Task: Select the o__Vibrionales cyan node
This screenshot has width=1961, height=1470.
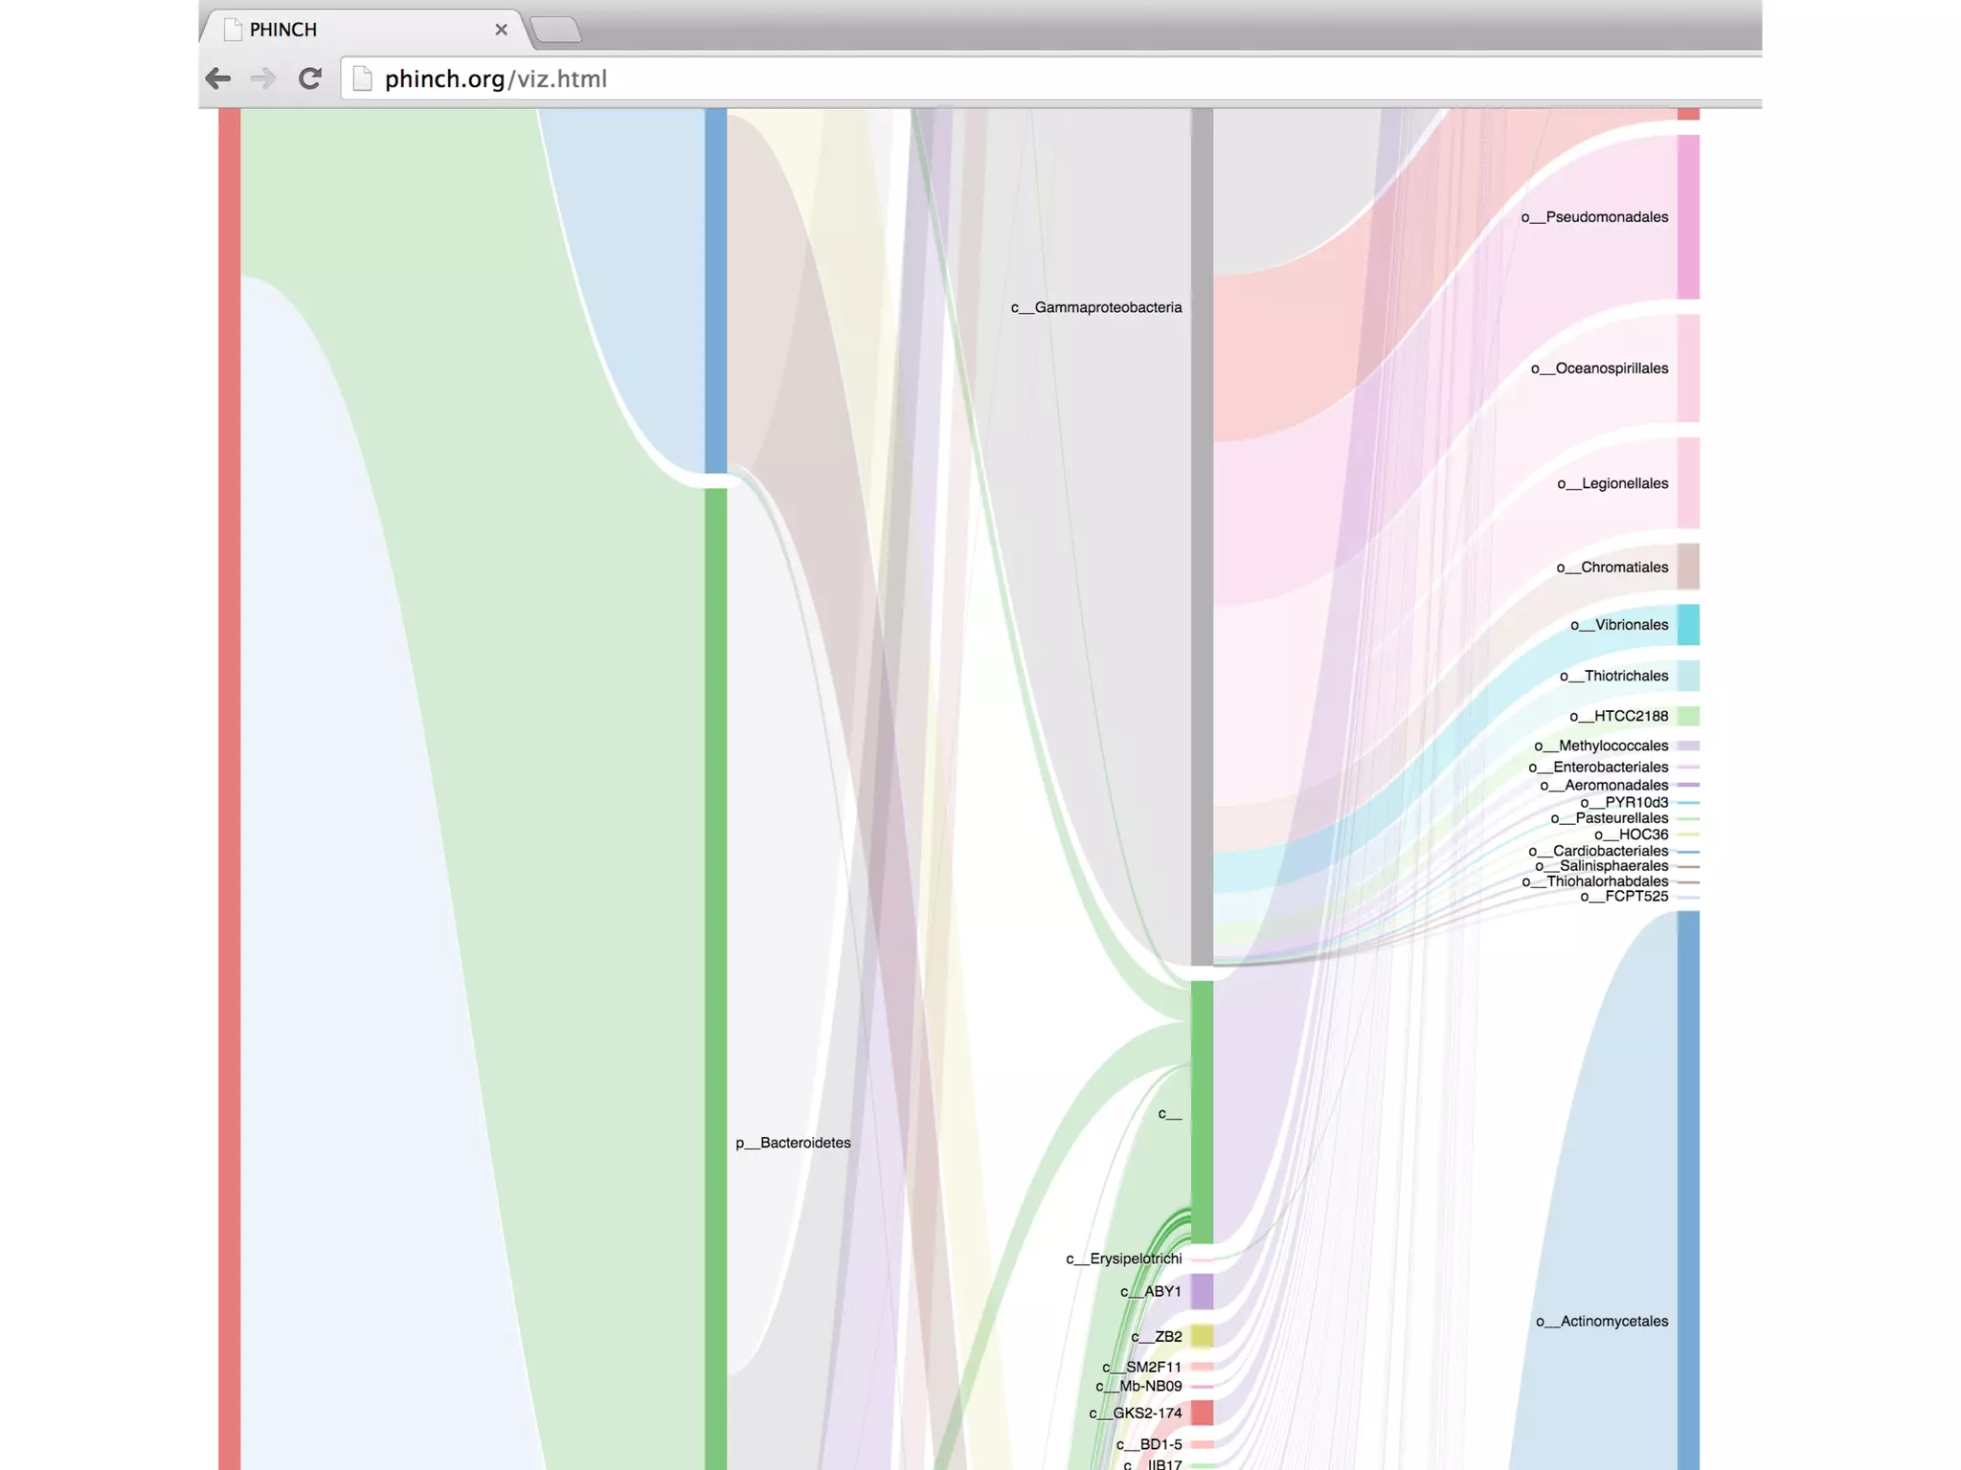Action: coord(1688,625)
